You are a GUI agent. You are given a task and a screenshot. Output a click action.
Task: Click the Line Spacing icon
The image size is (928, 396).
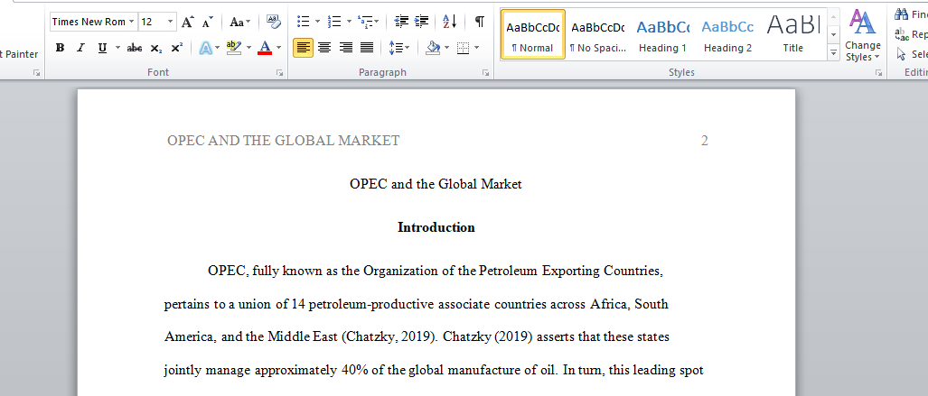coord(395,48)
